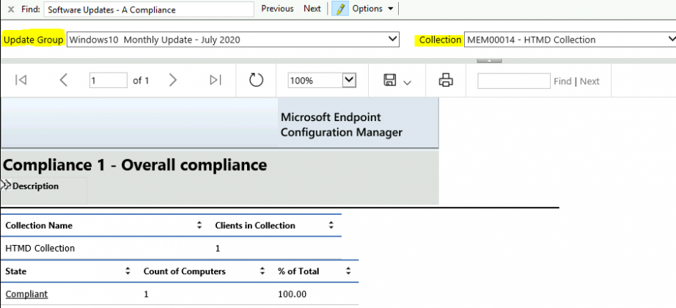Sort by State column
Viewport: 676px width, 308px height.
[x=128, y=271]
